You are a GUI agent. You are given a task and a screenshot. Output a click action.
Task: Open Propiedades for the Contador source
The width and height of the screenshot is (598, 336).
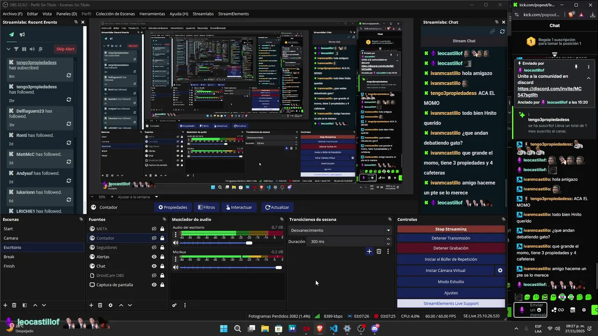pyautogui.click(x=173, y=207)
